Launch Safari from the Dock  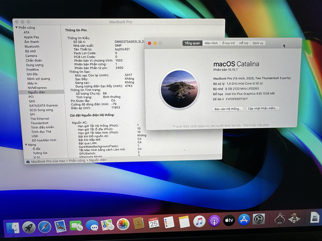pyautogui.click(x=45, y=226)
